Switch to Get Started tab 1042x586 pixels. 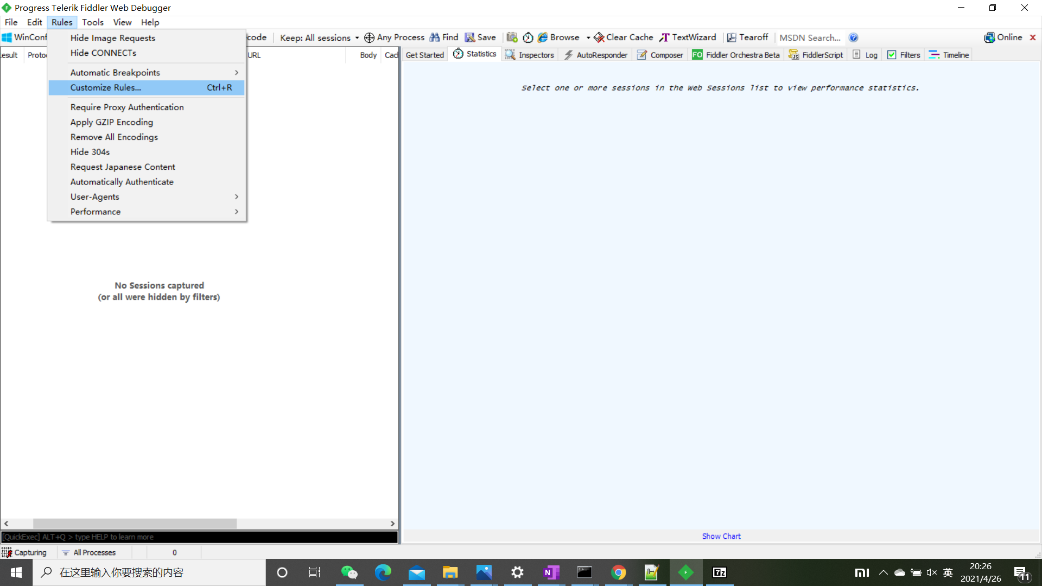[425, 55]
